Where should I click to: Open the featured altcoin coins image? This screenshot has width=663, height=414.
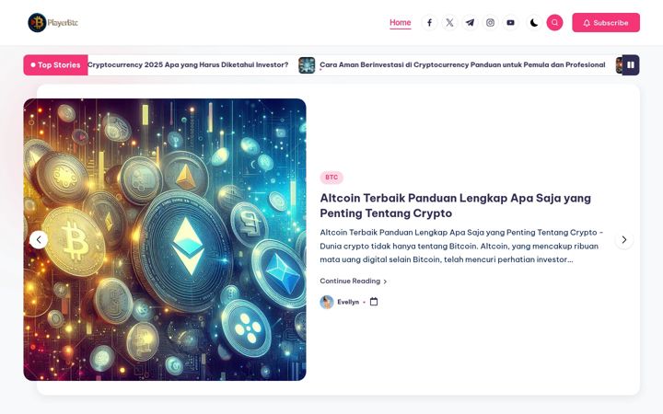pyautogui.click(x=165, y=239)
